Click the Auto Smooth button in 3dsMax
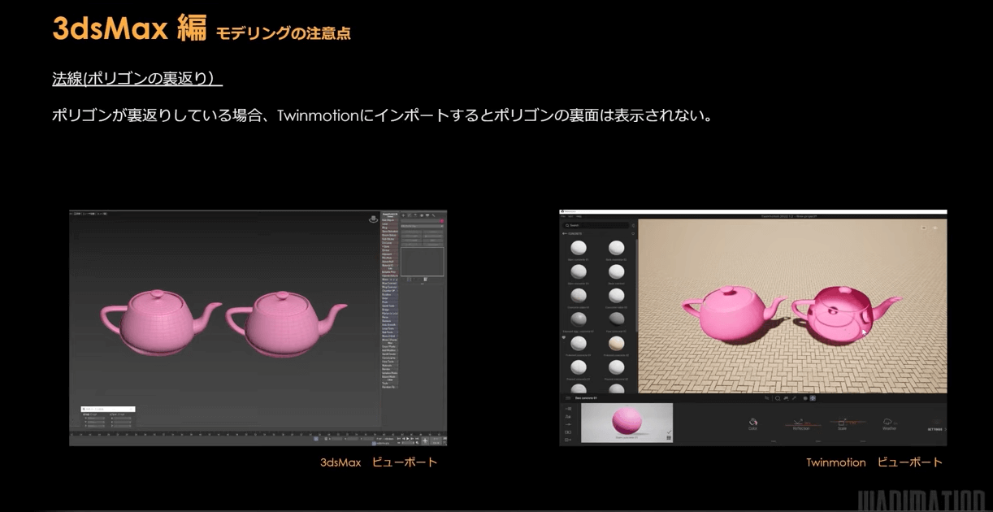The height and width of the screenshot is (512, 993). pos(388,325)
